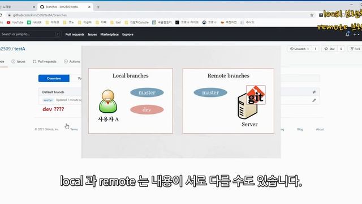Image resolution: width=362 pixels, height=204 pixels.
Task: Open the Blog footer link
Action: 300,129
